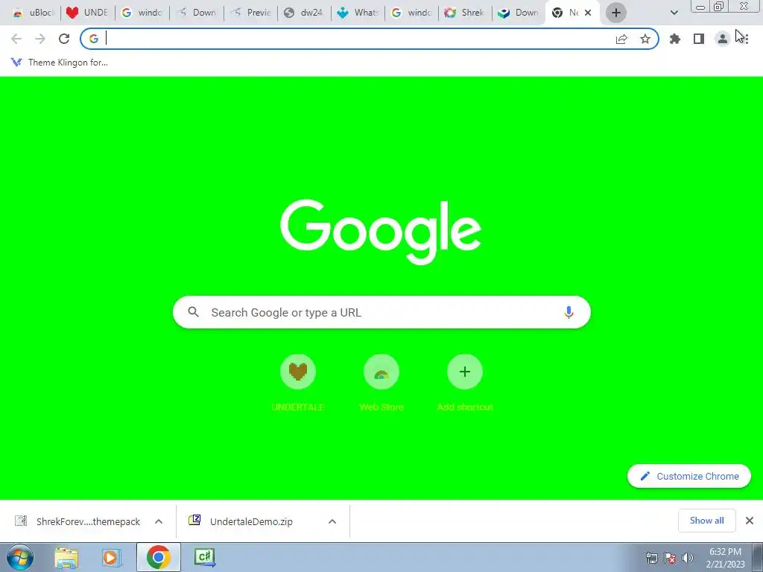Viewport: 763px width, 572px height.
Task: Bookmark this tab with the star icon
Action: pos(645,39)
